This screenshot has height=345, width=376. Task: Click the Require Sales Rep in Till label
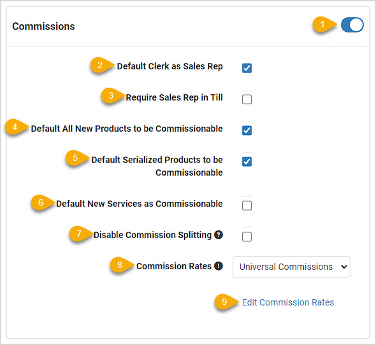[174, 97]
